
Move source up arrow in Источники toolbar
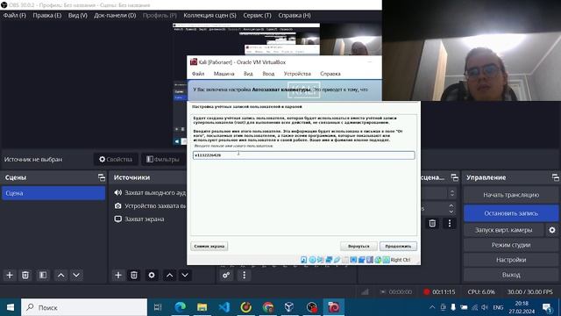pyautogui.click(x=169, y=275)
